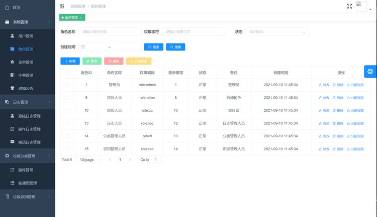Viewport: 377px width, 217px height.
Task: Toggle the sidebar hamburger icon
Action: point(62,6)
